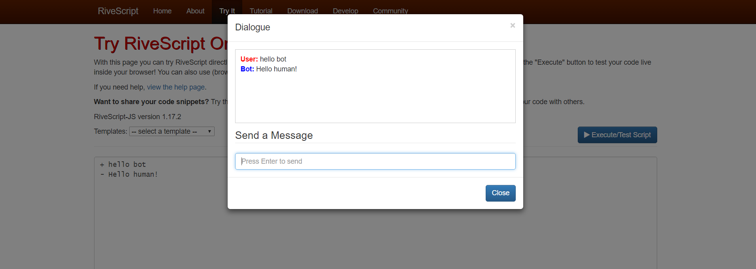Focus the 'Press Enter to send' message field

click(x=375, y=161)
